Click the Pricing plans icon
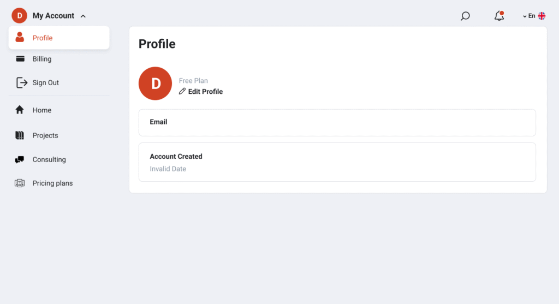This screenshot has height=304, width=559. click(20, 183)
